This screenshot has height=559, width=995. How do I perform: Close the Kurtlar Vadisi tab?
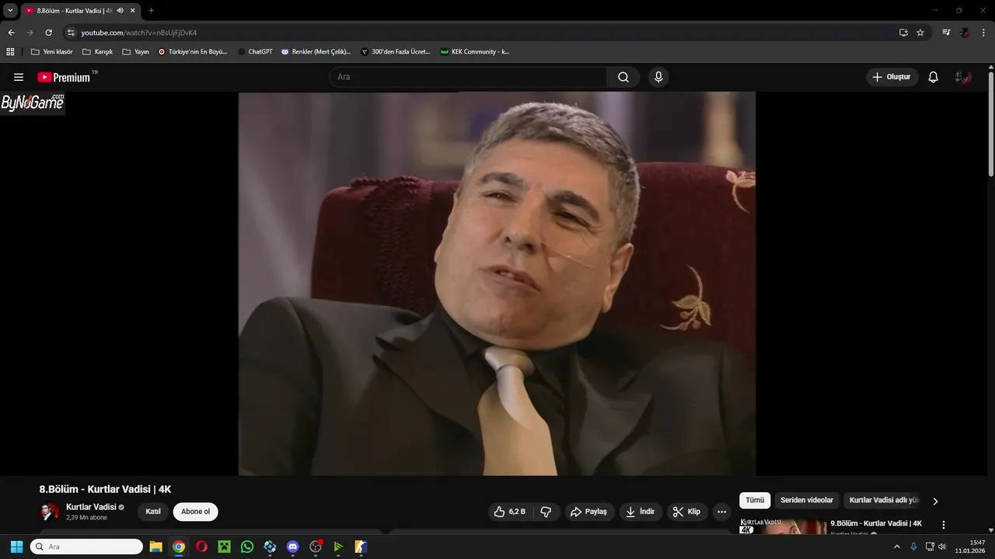tap(132, 10)
